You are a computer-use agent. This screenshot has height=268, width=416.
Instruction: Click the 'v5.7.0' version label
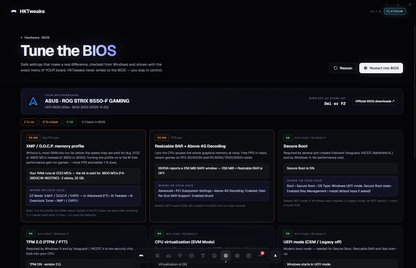(375, 11)
